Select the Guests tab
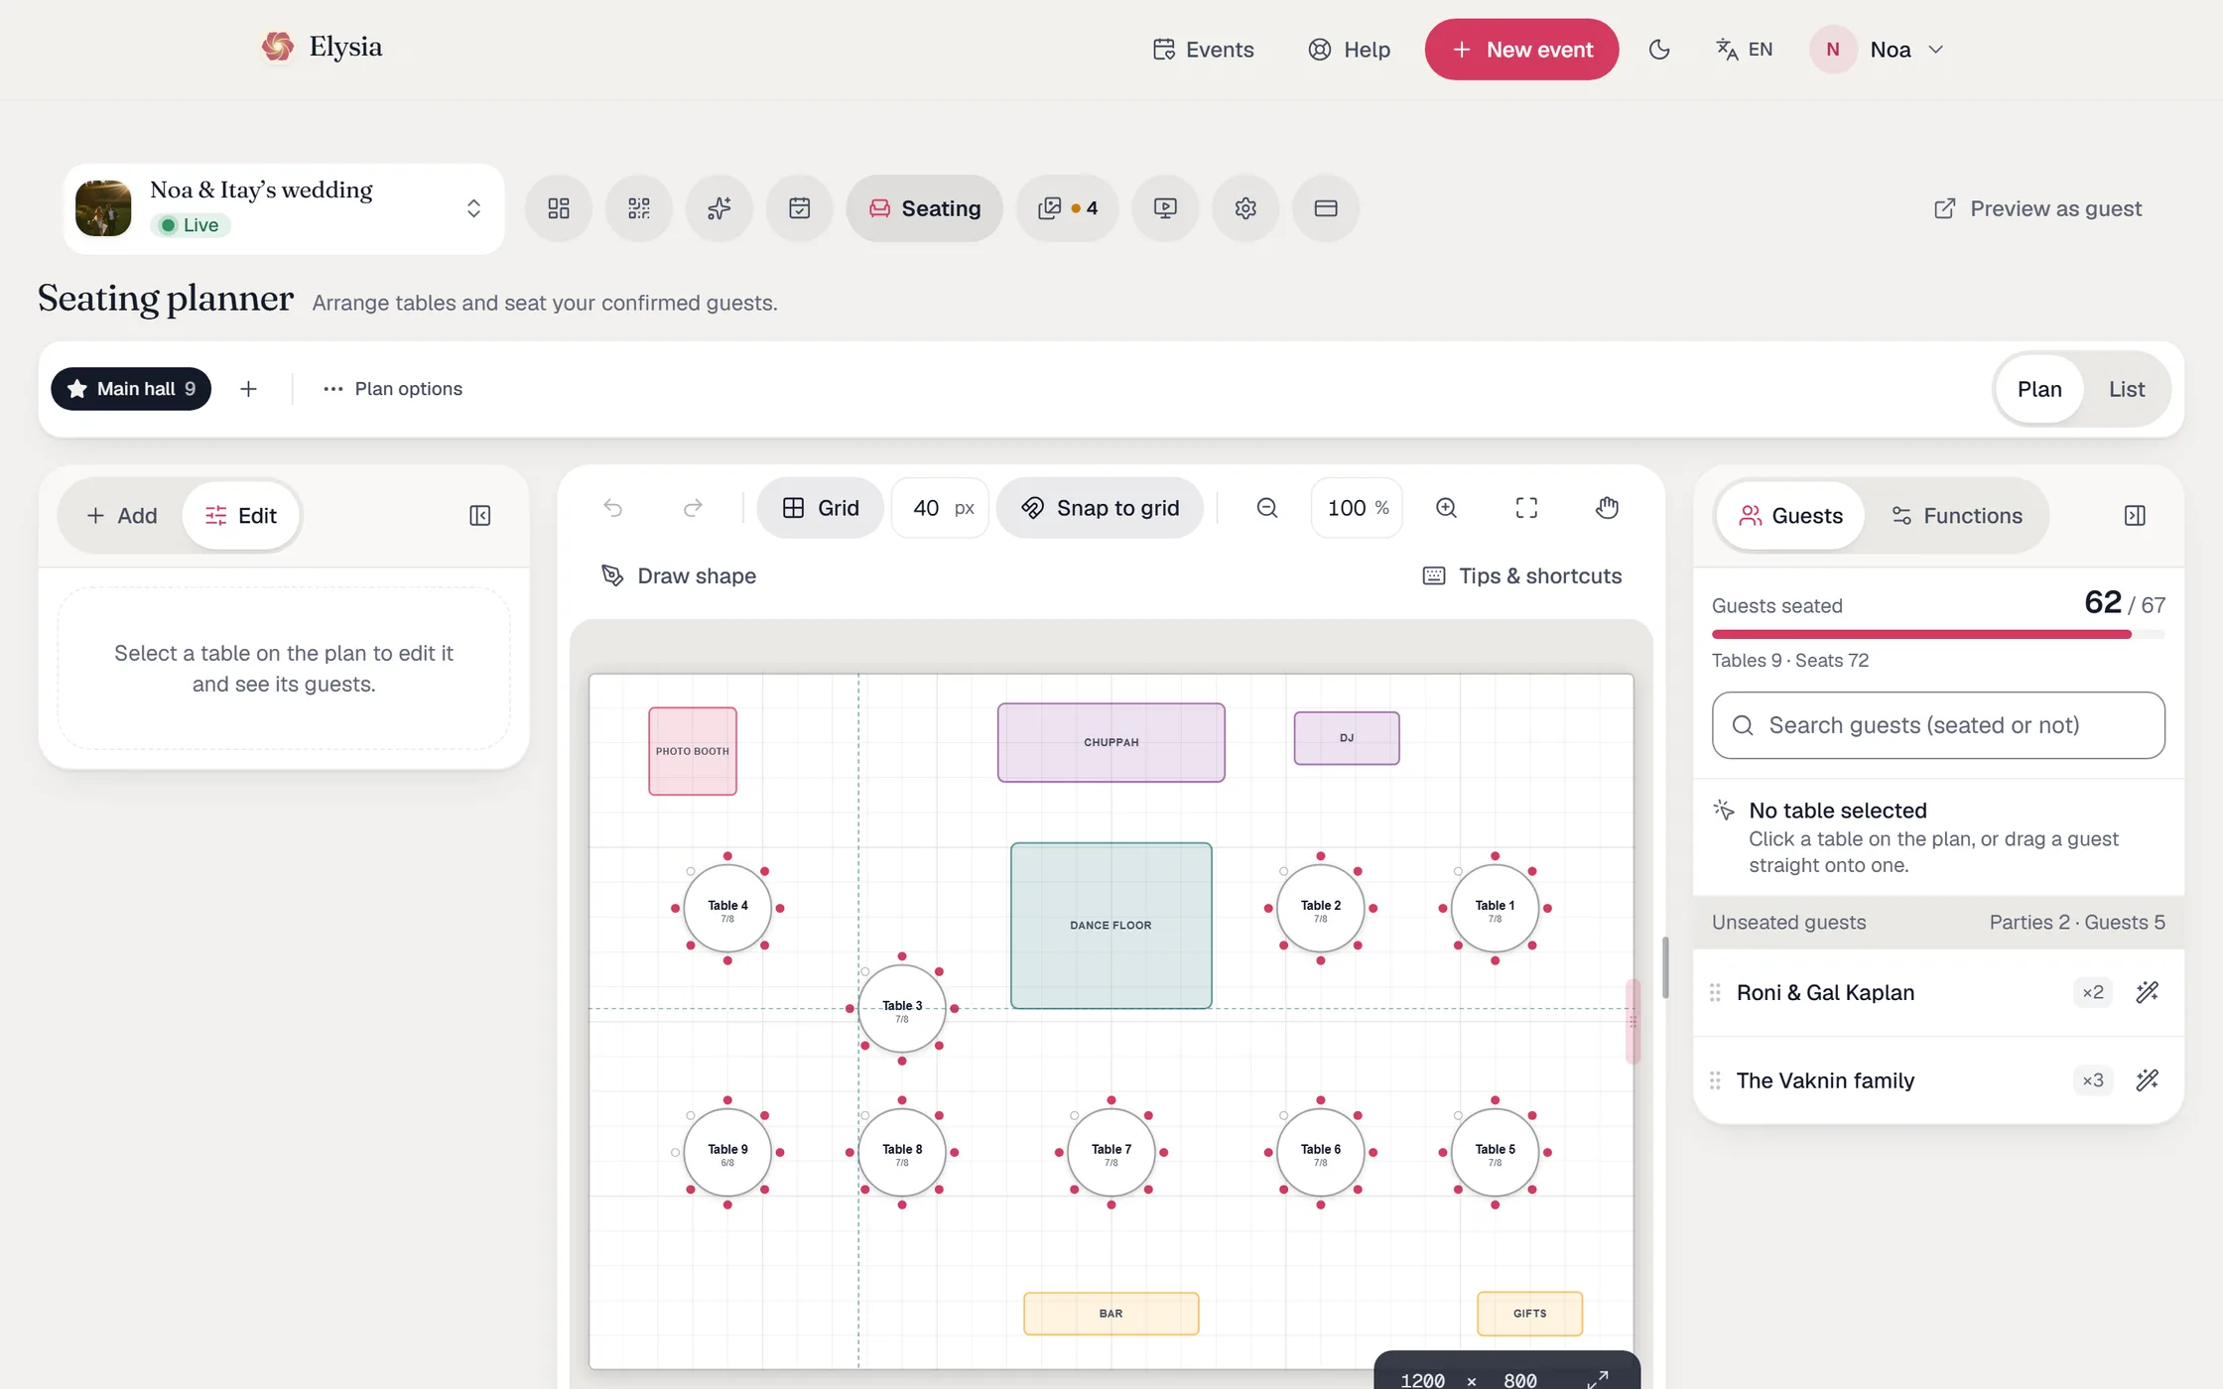Screen dimensions: 2223x1389 [x=1791, y=516]
